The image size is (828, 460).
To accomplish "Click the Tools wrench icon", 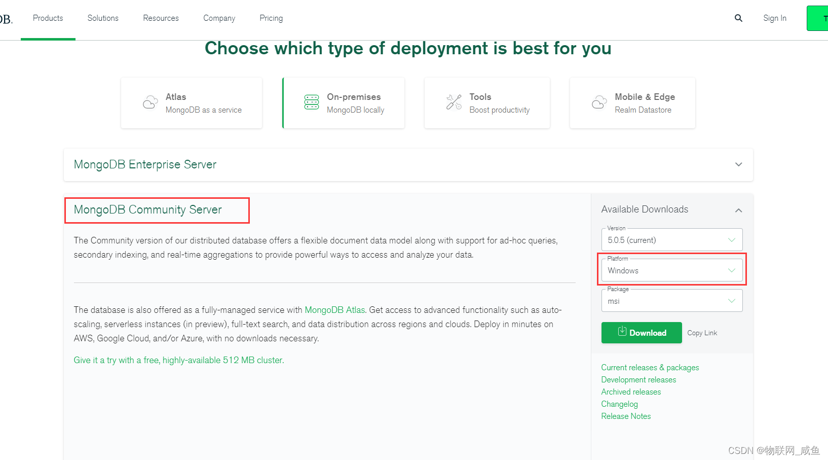I will (x=455, y=102).
